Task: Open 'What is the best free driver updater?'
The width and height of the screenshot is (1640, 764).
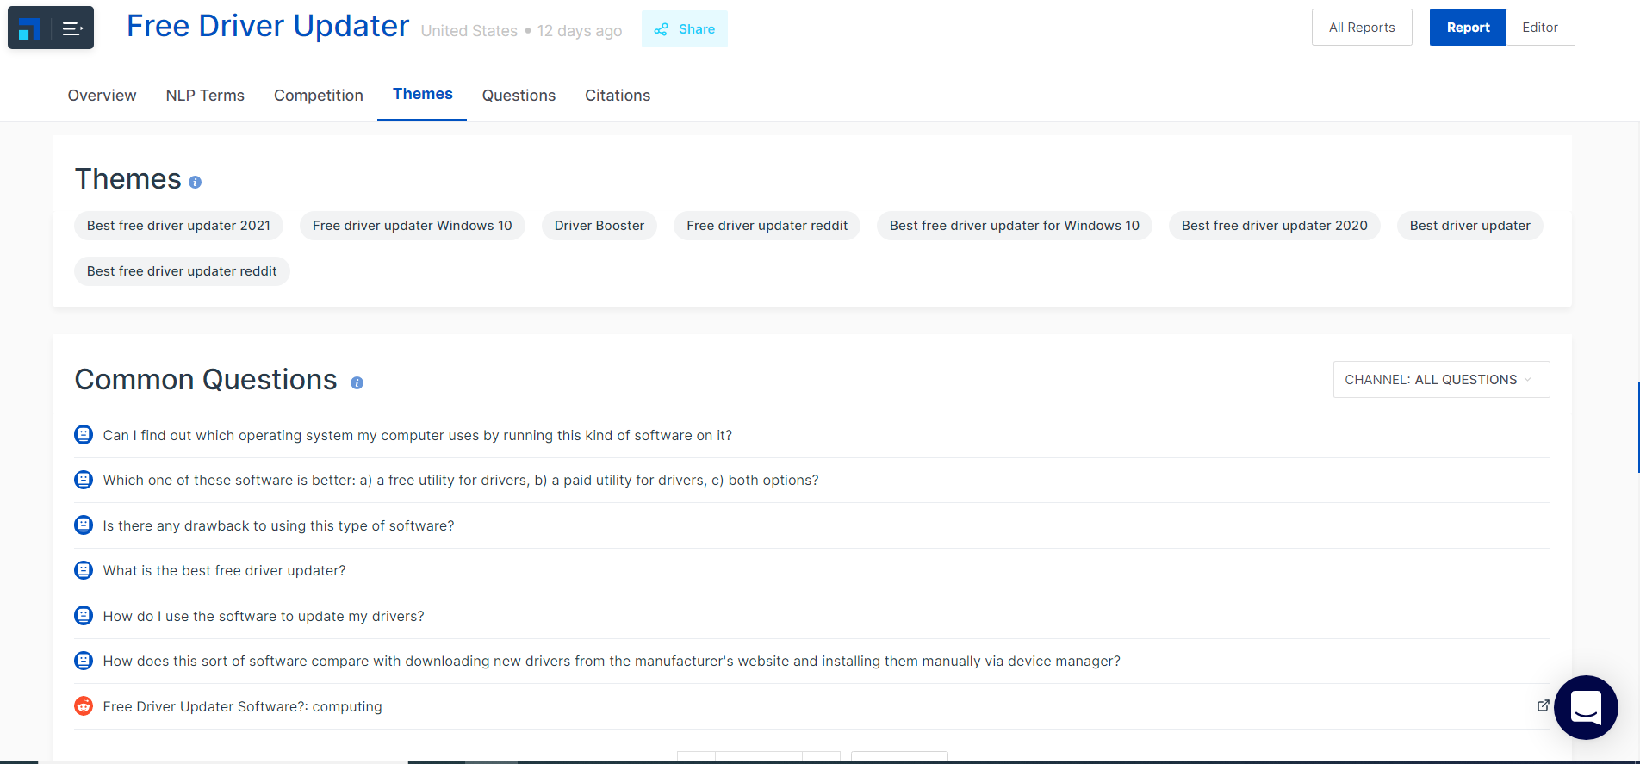Action: pyautogui.click(x=224, y=571)
